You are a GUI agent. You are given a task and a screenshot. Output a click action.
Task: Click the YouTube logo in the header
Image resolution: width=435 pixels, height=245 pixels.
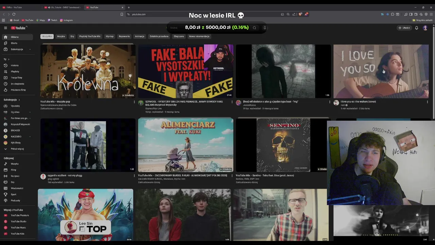[x=18, y=28]
